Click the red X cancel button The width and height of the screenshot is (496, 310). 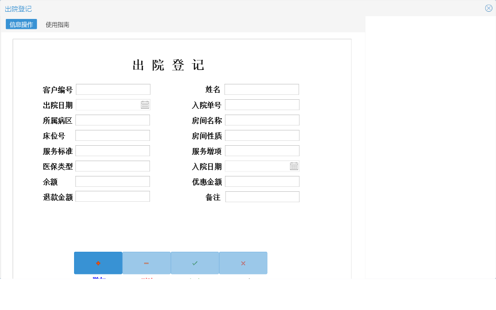tap(243, 263)
